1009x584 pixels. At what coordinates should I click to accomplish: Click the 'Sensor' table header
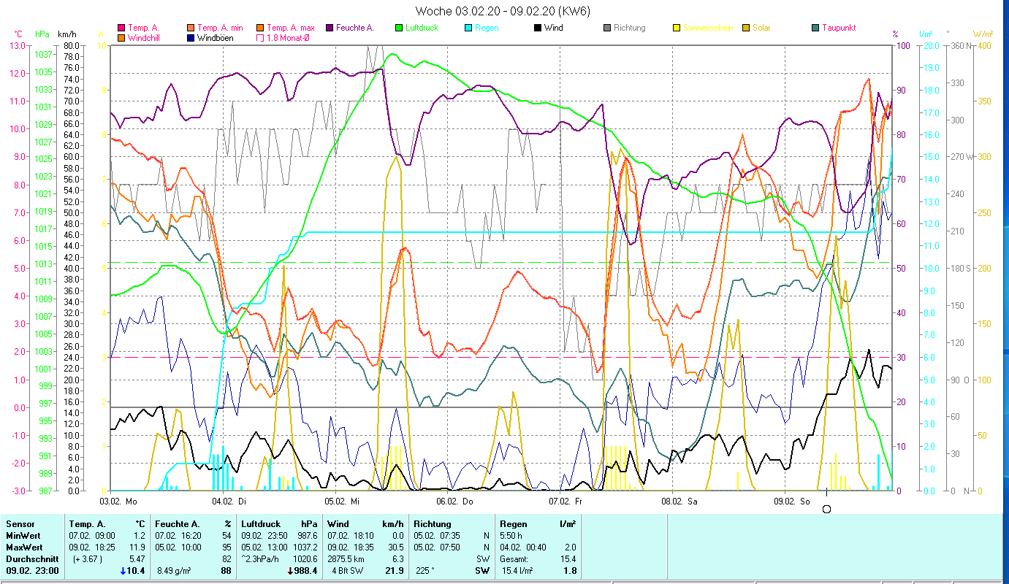(x=20, y=524)
